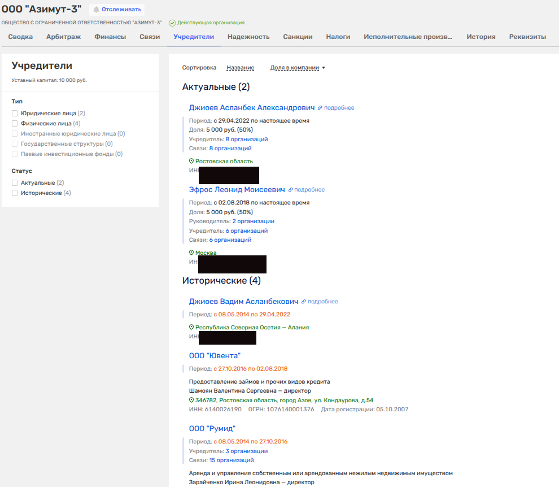The image size is (559, 487).
Task: Open the Арбитраж tab
Action: 63,37
